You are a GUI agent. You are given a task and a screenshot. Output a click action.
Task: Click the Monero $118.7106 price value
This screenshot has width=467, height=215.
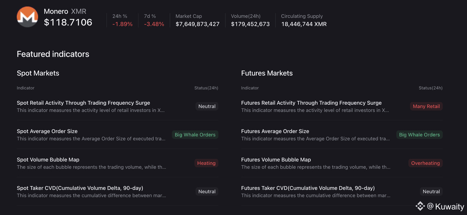tap(68, 23)
